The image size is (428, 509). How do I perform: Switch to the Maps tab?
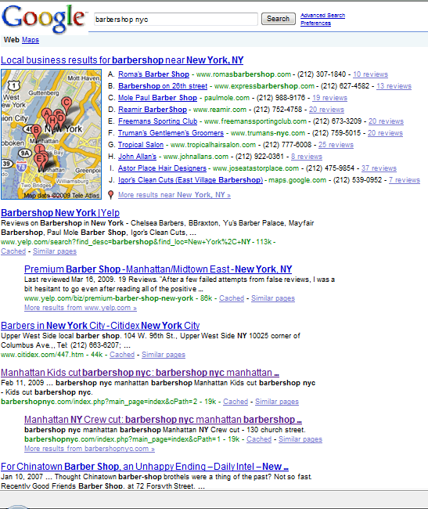pyautogui.click(x=31, y=40)
